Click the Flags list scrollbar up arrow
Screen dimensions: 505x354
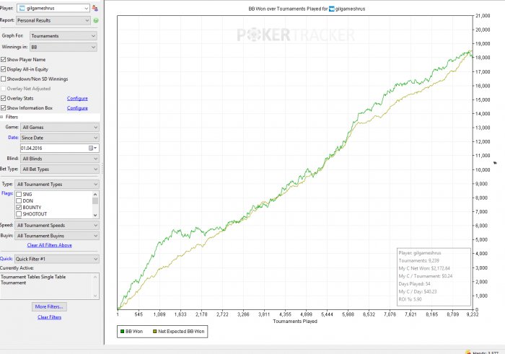(95, 195)
